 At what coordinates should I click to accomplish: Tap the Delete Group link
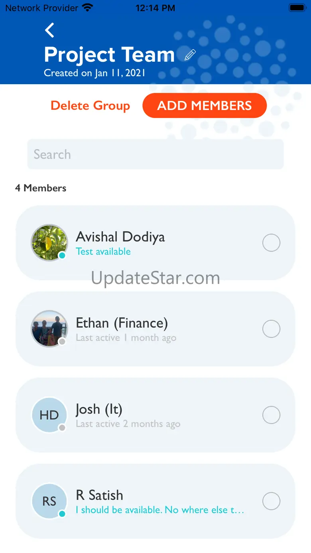point(91,106)
